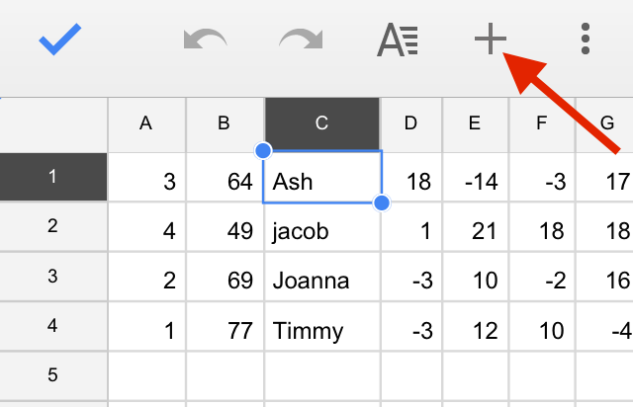Image resolution: width=633 pixels, height=407 pixels.
Task: Select the cell with value -14
Action: pos(476,177)
